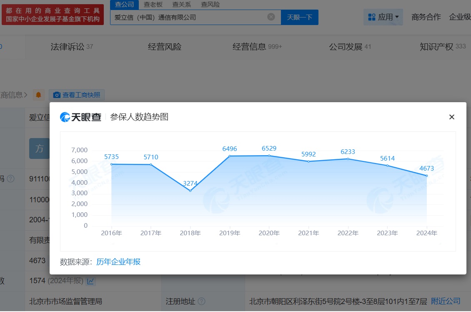Clear the company search field
Image resolution: width=471 pixels, height=312 pixels.
271,17
